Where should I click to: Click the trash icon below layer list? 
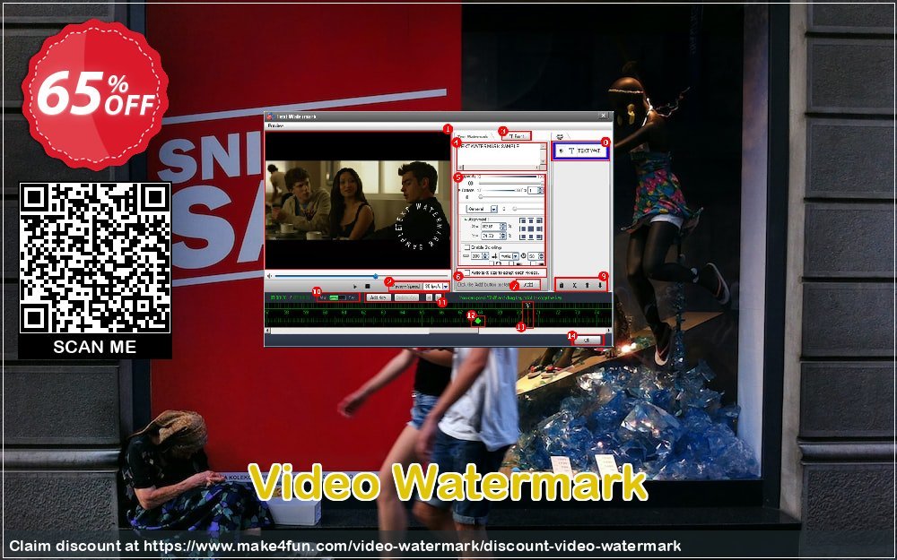[x=562, y=285]
